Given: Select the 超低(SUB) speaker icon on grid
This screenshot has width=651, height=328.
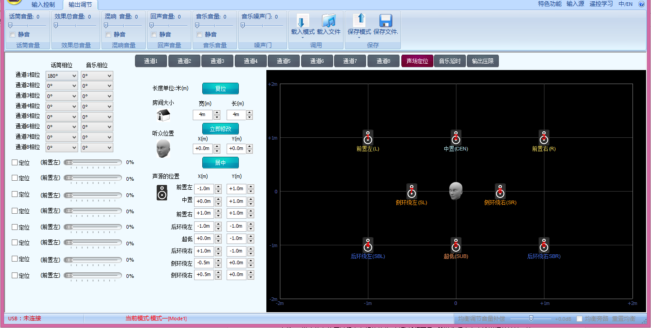Looking at the screenshot, I should pyautogui.click(x=456, y=245).
